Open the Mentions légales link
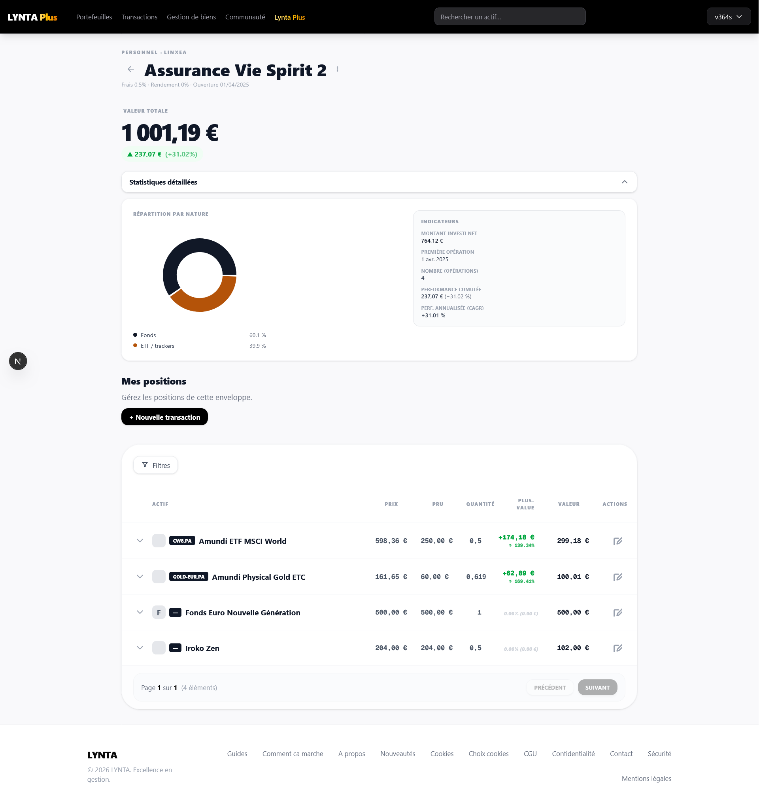The image size is (759, 807). pyautogui.click(x=647, y=779)
